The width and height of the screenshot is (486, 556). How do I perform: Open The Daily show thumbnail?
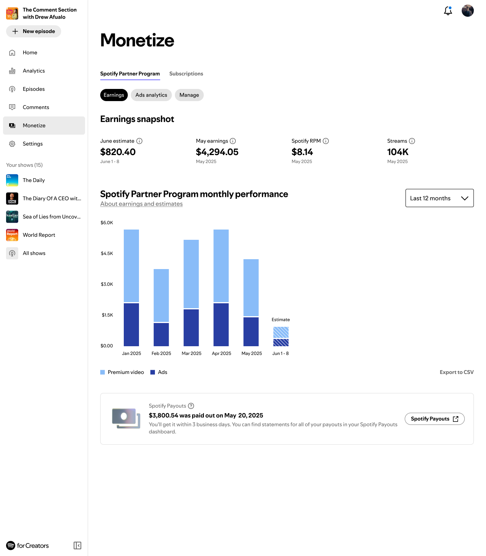pos(12,180)
